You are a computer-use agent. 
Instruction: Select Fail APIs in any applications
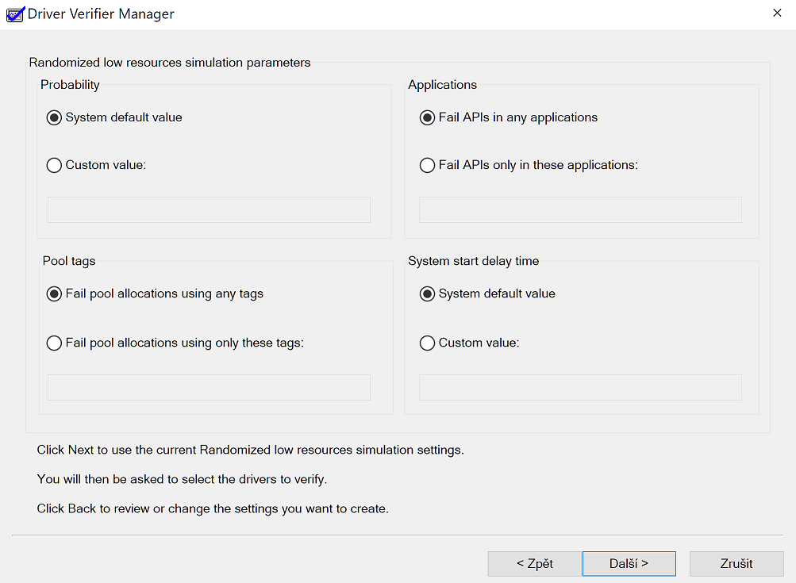427,117
